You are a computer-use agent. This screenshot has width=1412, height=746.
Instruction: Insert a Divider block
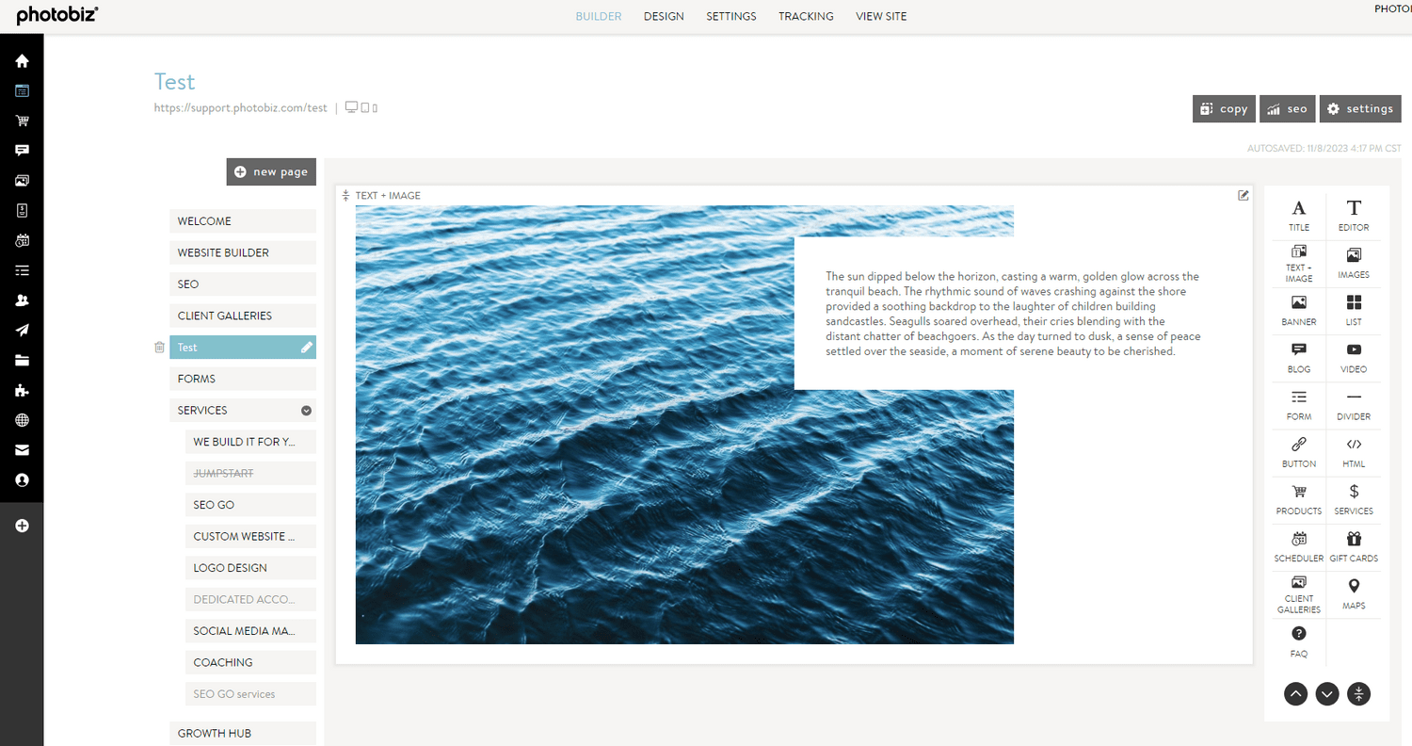[x=1354, y=403]
